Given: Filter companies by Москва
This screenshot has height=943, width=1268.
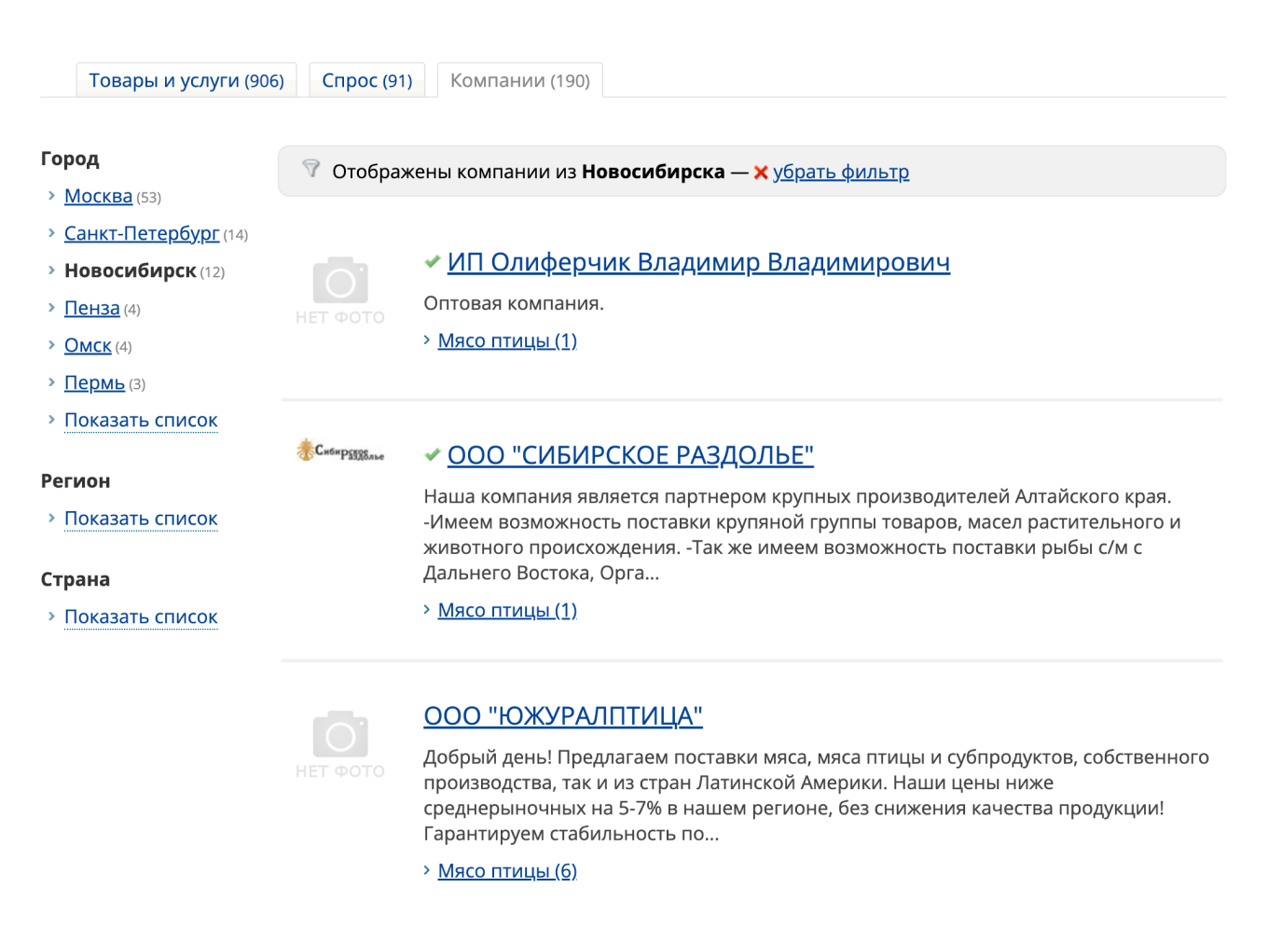Looking at the screenshot, I should pos(98,197).
